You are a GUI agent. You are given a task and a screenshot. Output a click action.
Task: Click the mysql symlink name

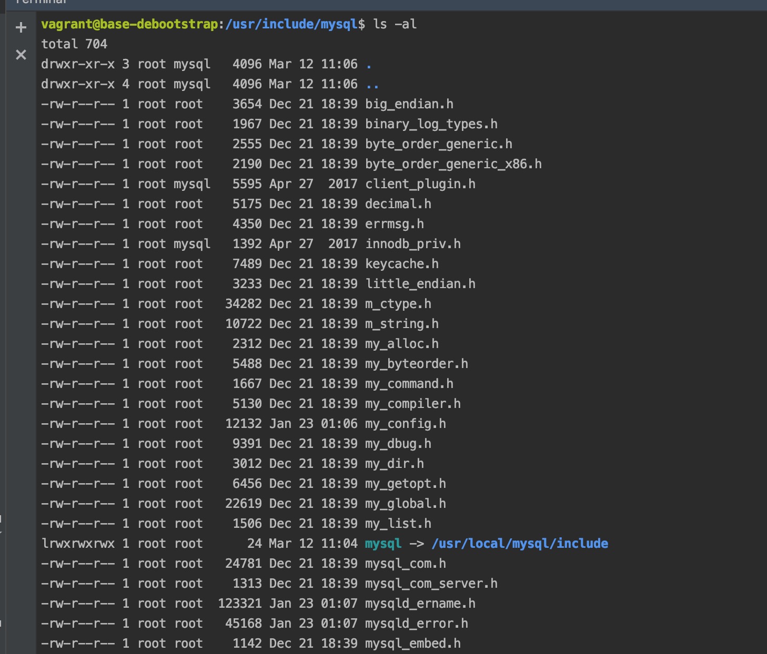(383, 544)
